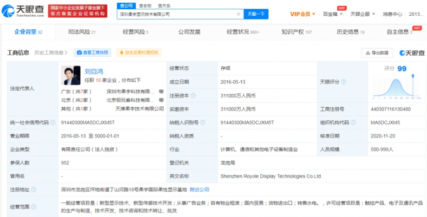
Task: Clear the search box with X icon
Action: [x=238, y=14]
